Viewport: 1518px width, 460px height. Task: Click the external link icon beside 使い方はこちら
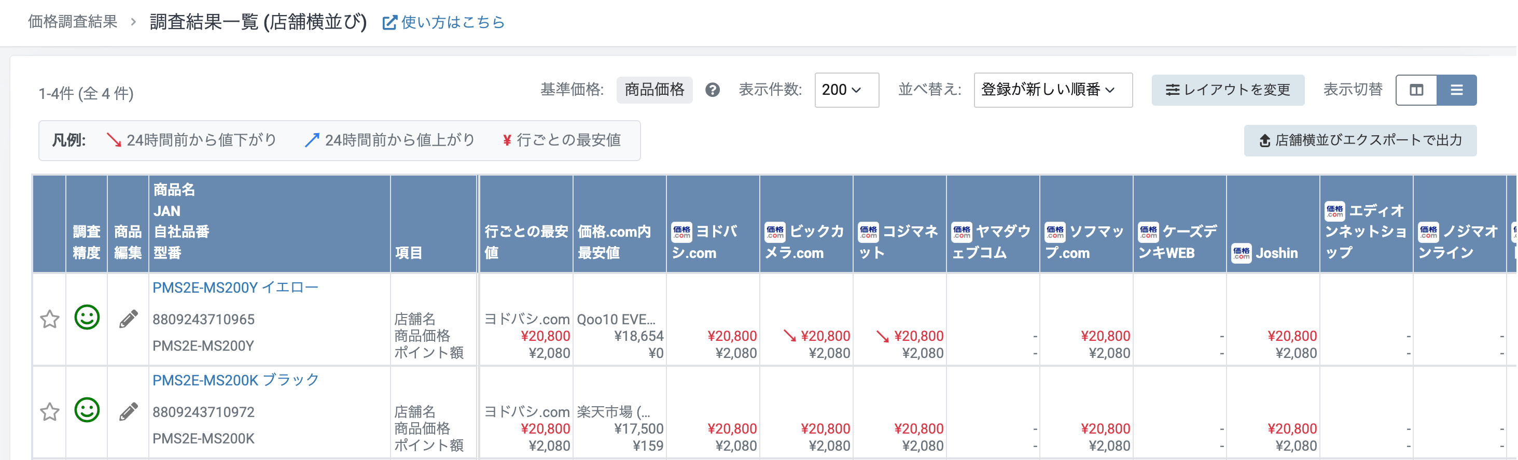coord(389,23)
